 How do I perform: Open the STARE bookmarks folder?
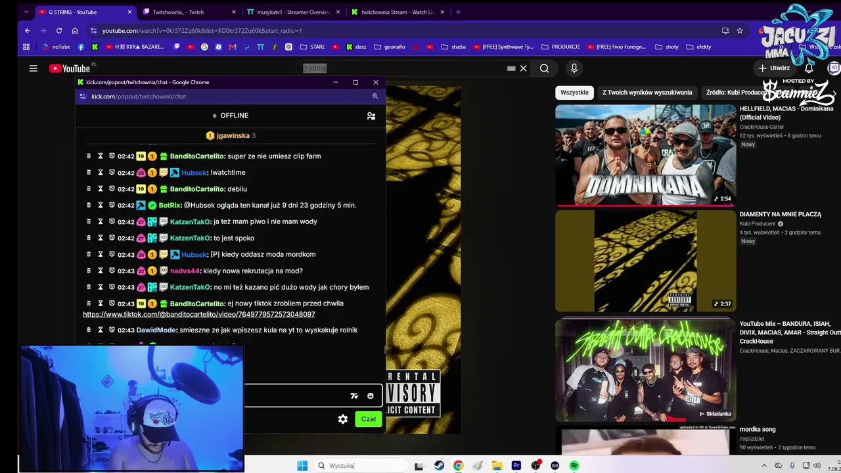tap(312, 47)
